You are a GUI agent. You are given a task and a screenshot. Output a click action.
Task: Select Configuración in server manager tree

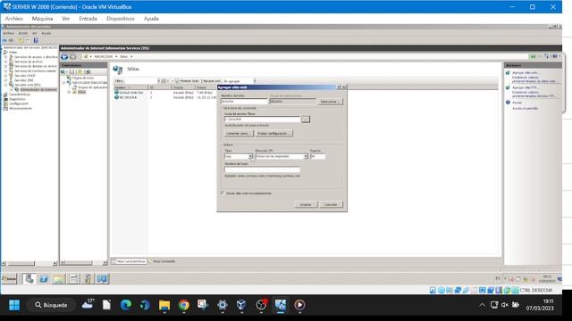[x=19, y=103]
